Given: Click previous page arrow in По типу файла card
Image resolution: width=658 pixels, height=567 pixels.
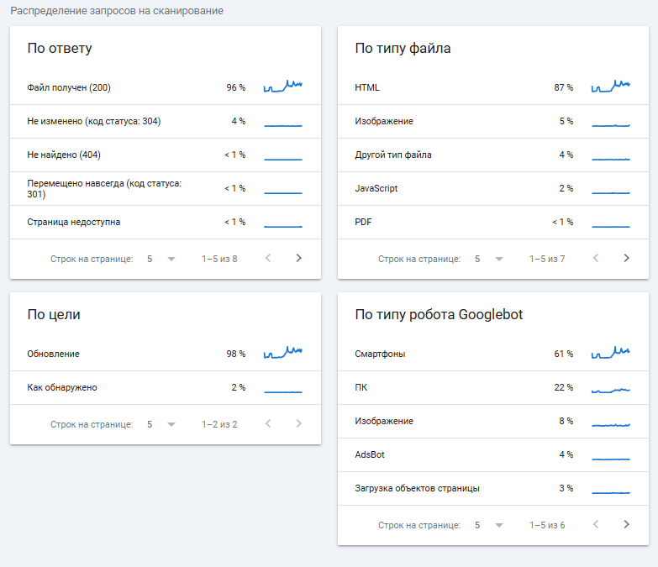Looking at the screenshot, I should tap(596, 259).
